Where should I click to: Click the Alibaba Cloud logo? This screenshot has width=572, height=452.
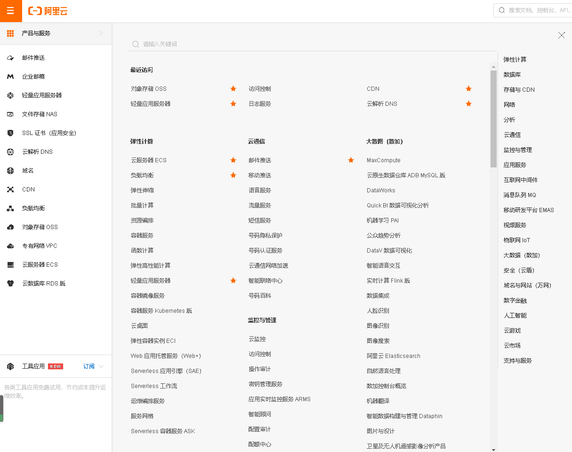(48, 11)
